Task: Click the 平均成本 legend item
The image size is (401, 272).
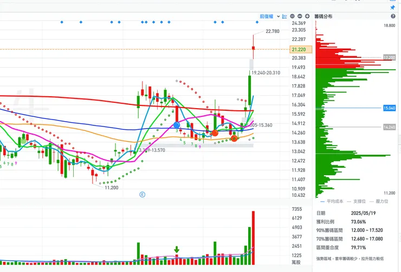Action: [332, 201]
